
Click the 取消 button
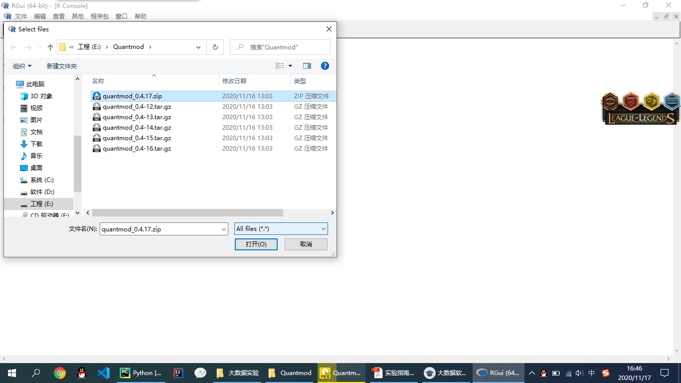306,244
